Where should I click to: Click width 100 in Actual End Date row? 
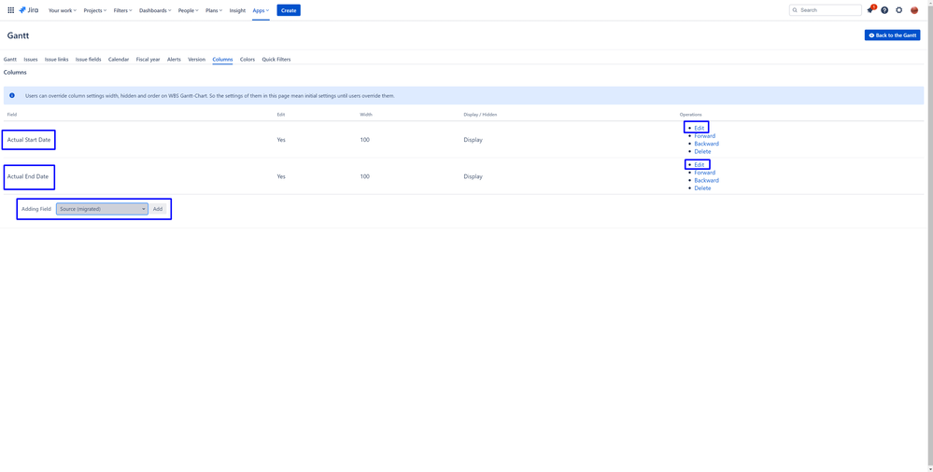click(x=365, y=176)
